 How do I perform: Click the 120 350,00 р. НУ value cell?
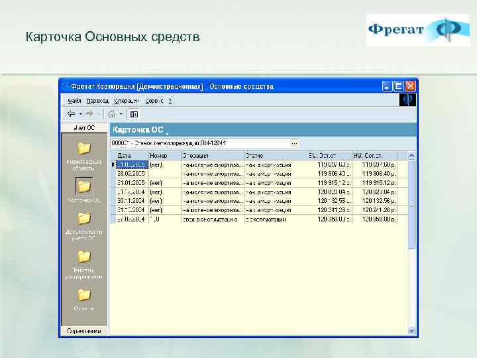tap(375, 219)
